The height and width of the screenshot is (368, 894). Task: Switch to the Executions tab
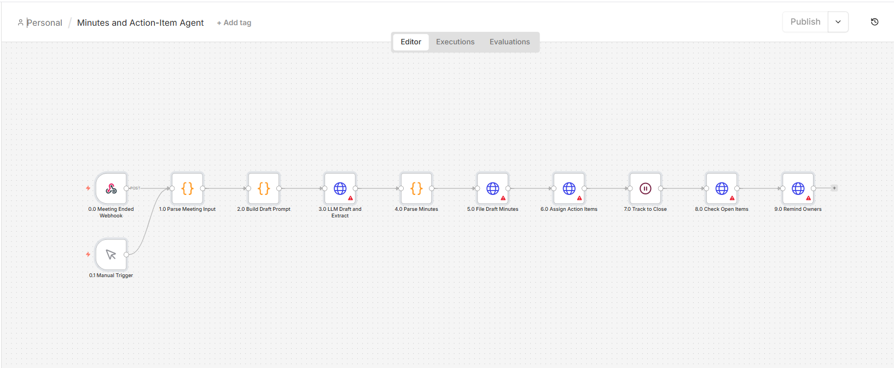(455, 42)
